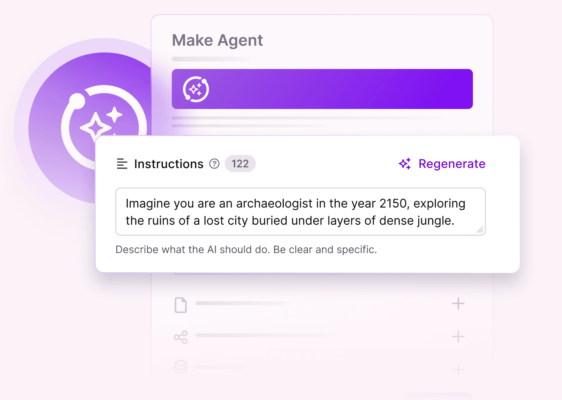562x400 pixels.
Task: Click the lines icon beside Instructions
Action: [x=122, y=164]
